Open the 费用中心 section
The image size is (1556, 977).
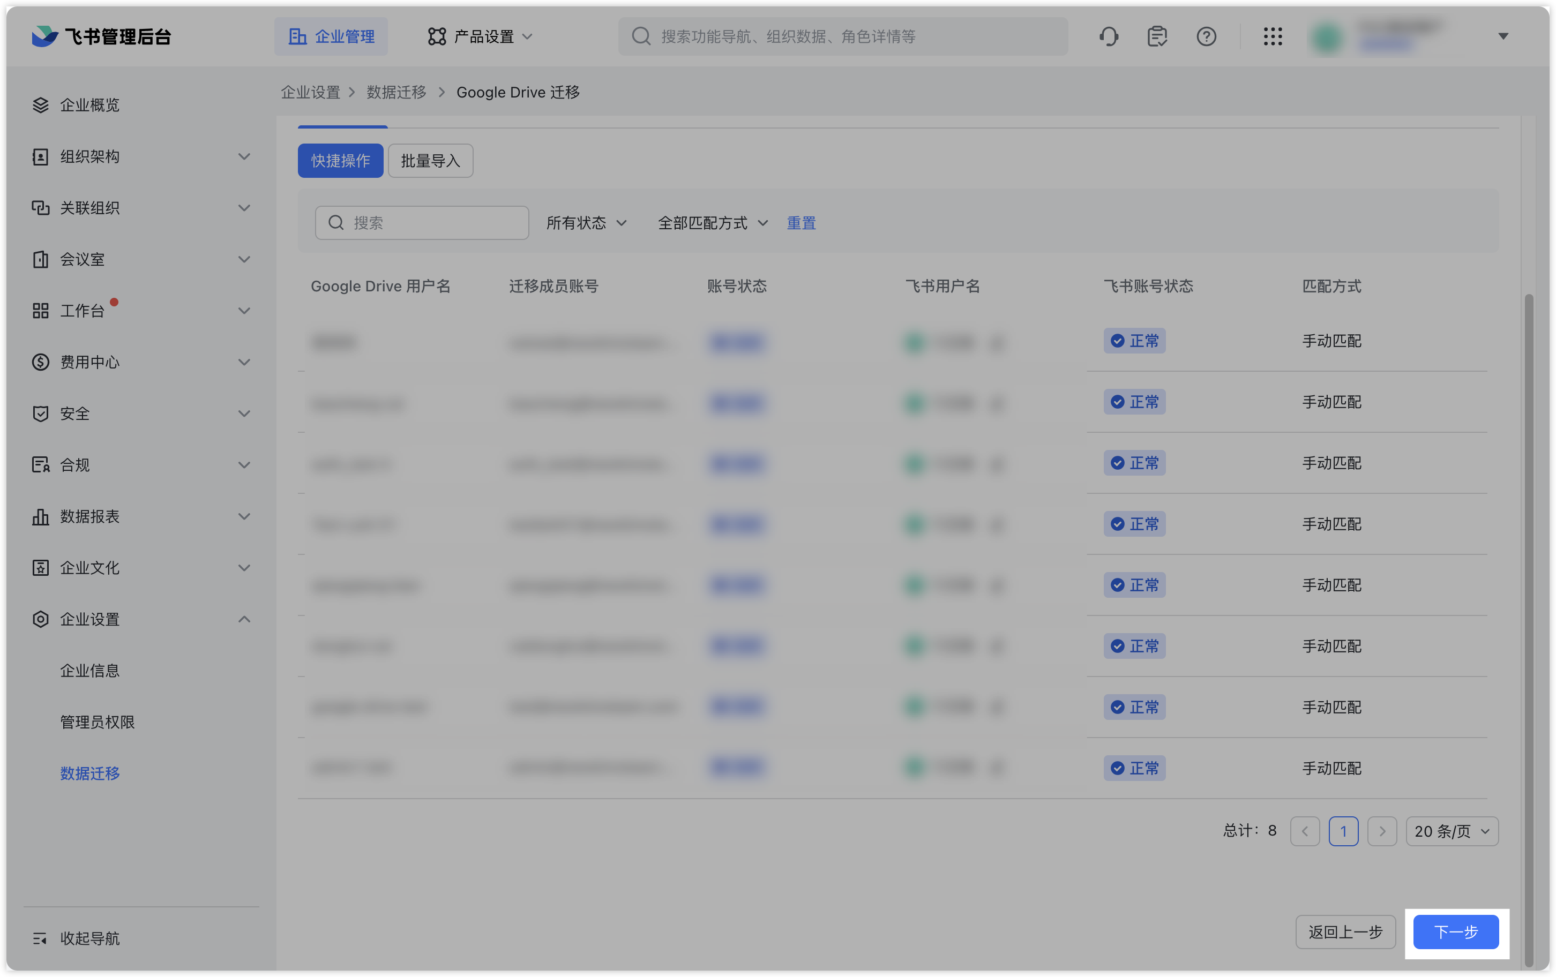pos(90,362)
